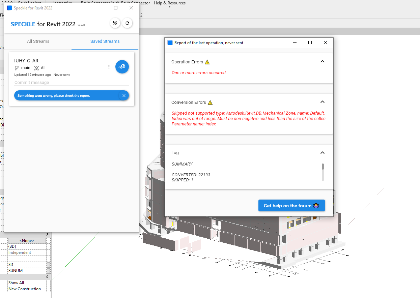Open the three-dot menu on IUHY_G_AR stream
The height and width of the screenshot is (298, 420).
point(109,67)
